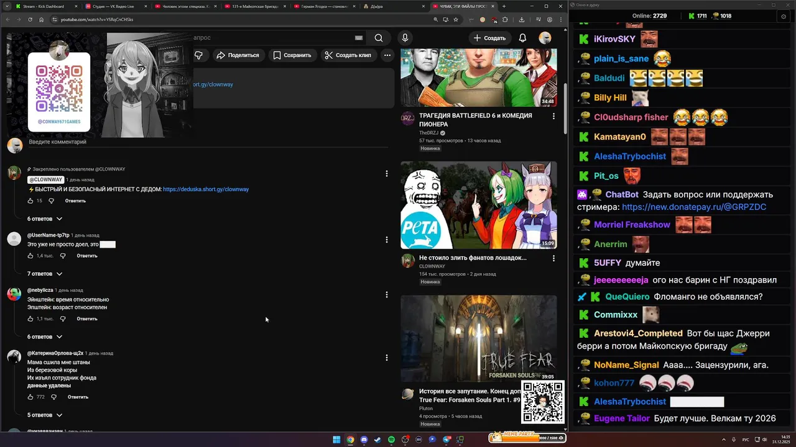Open the three-dot more actions under video
Image resolution: width=796 pixels, height=447 pixels.
click(387, 55)
